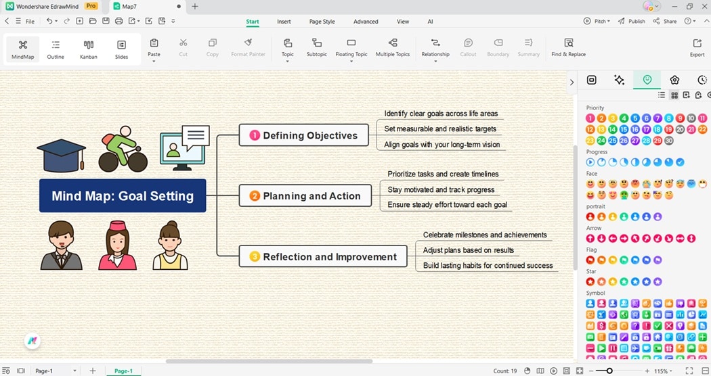
Task: Click the Open folder icon in quick toolbar
Action: [x=93, y=21]
